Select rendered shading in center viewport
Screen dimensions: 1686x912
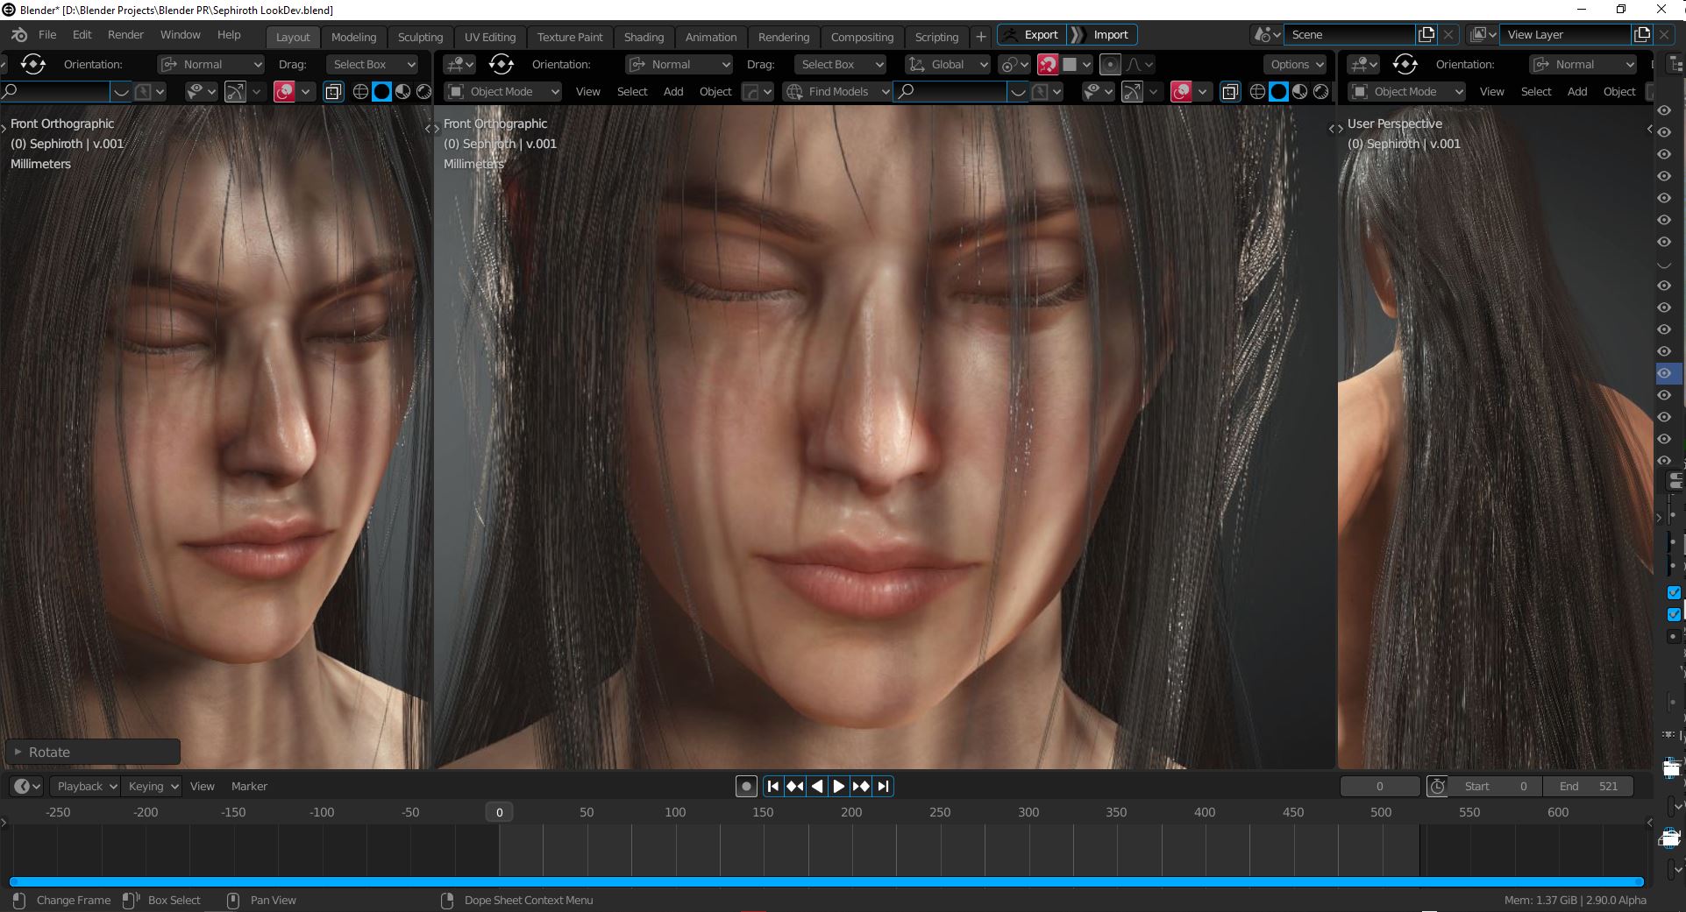pyautogui.click(x=1320, y=91)
